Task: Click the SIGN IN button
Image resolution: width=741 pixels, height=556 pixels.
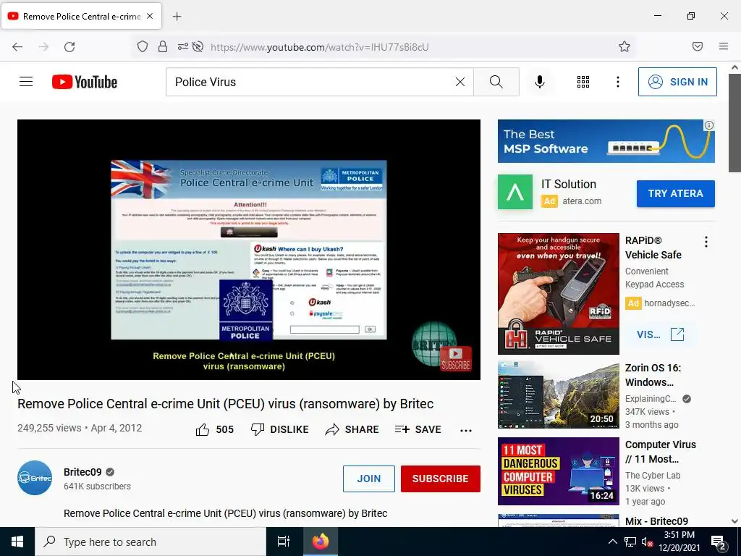Action: 677,82
